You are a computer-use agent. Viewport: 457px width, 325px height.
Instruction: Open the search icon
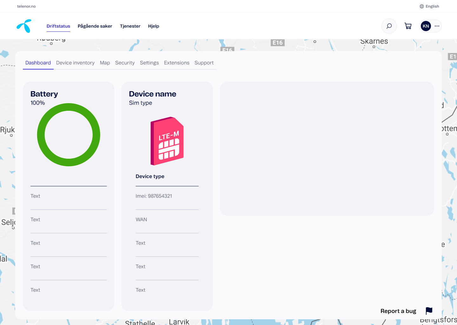389,26
